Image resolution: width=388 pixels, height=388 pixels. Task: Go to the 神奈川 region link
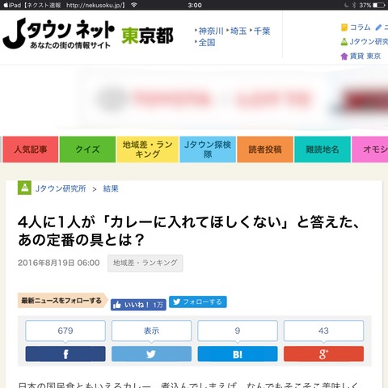(x=211, y=31)
